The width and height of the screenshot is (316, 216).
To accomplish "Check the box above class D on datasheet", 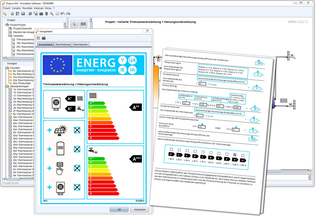I will point(195,151).
